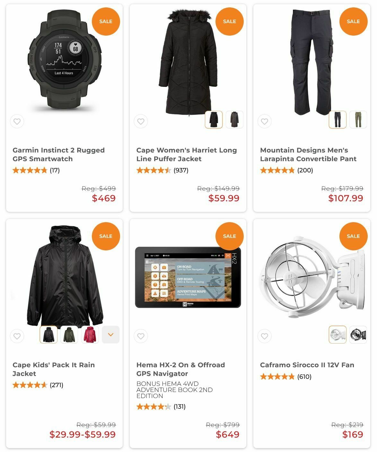View the 937 reviews of the puffer jacket
Viewport: 377px width, 452px height.
pyautogui.click(x=181, y=170)
